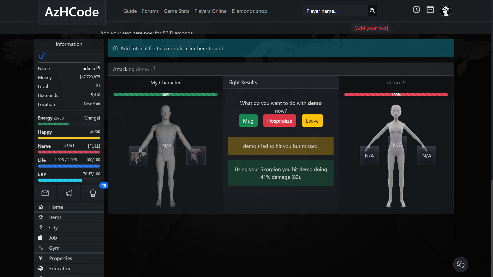Select the Home house icon
Image resolution: width=493 pixels, height=277 pixels.
coord(41,207)
